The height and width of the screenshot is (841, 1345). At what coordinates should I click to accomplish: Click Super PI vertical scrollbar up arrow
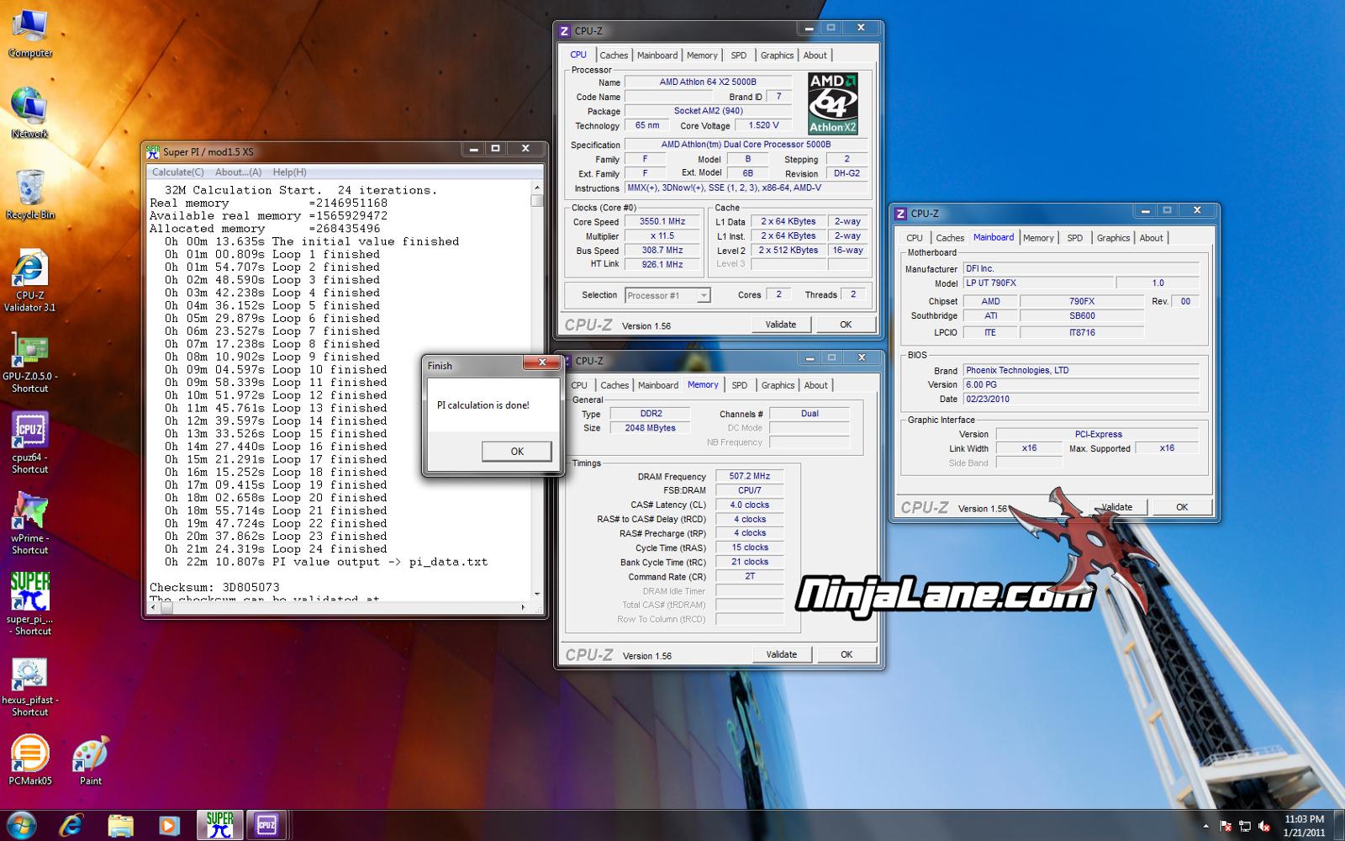point(537,188)
